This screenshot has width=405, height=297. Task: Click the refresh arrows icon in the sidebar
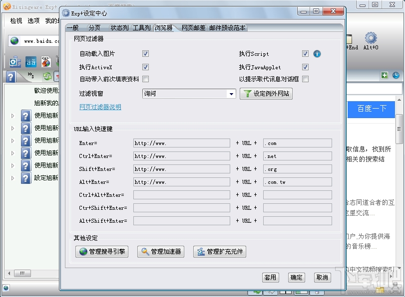47,76
